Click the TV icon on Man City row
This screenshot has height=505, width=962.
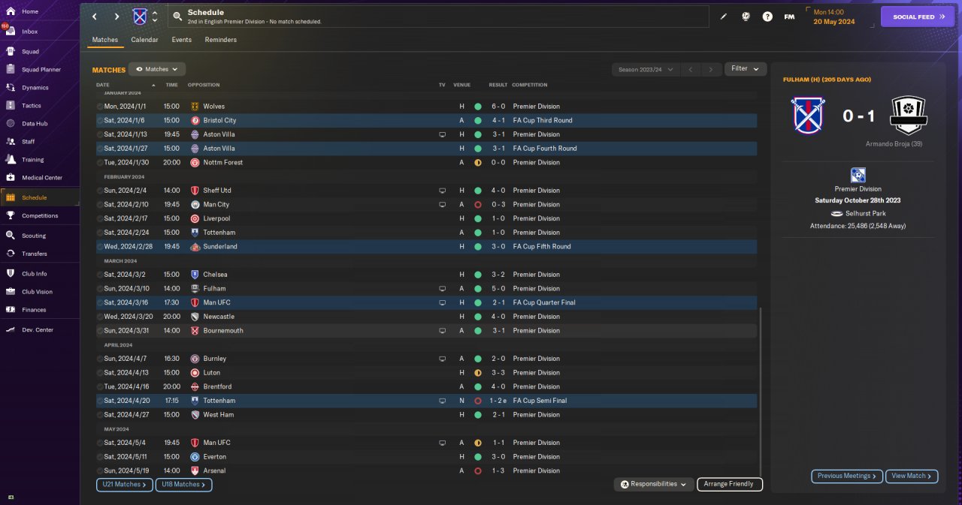pos(442,204)
